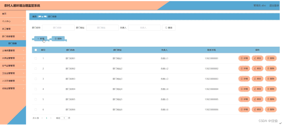282x125 pixels.
Task: Go to next page arrow in pagination
Action: pos(51,118)
